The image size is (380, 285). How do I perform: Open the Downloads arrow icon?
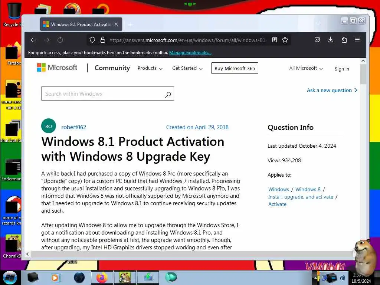(330, 40)
